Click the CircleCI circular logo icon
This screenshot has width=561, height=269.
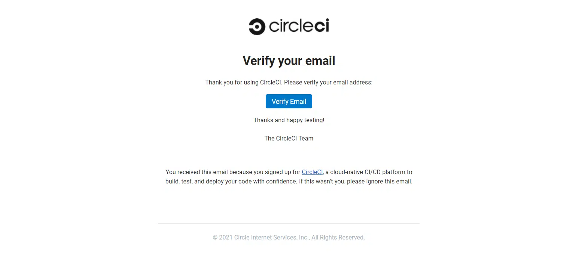coord(257,27)
